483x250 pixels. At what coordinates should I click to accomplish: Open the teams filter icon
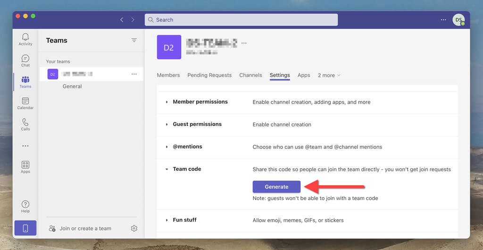click(134, 40)
